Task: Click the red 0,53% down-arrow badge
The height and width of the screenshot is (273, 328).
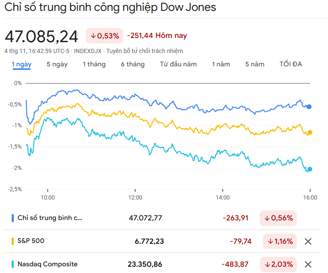Action: 105,36
